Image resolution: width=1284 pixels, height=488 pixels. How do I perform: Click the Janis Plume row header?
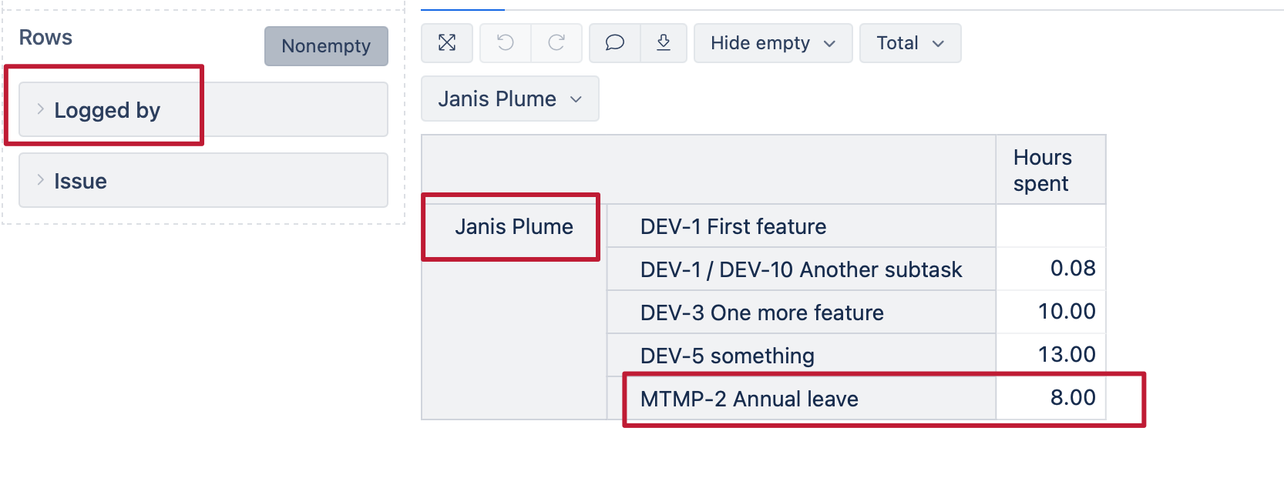(x=513, y=227)
